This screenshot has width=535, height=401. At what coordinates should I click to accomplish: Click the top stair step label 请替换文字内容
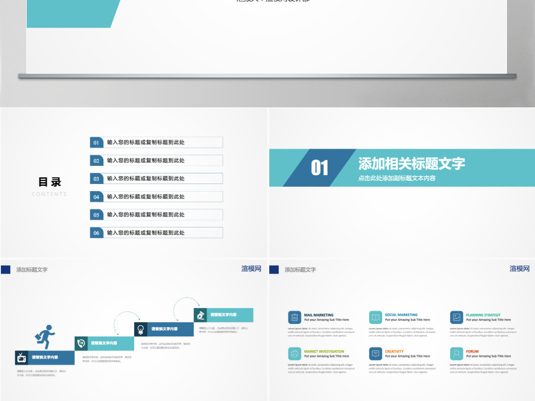point(223,315)
